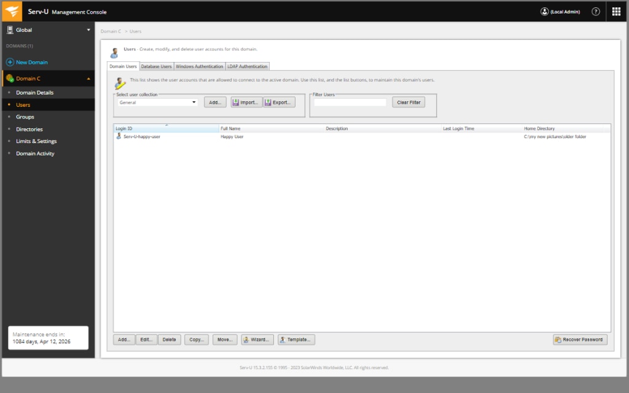
Task: Open the New Domain link
Action: pos(29,62)
